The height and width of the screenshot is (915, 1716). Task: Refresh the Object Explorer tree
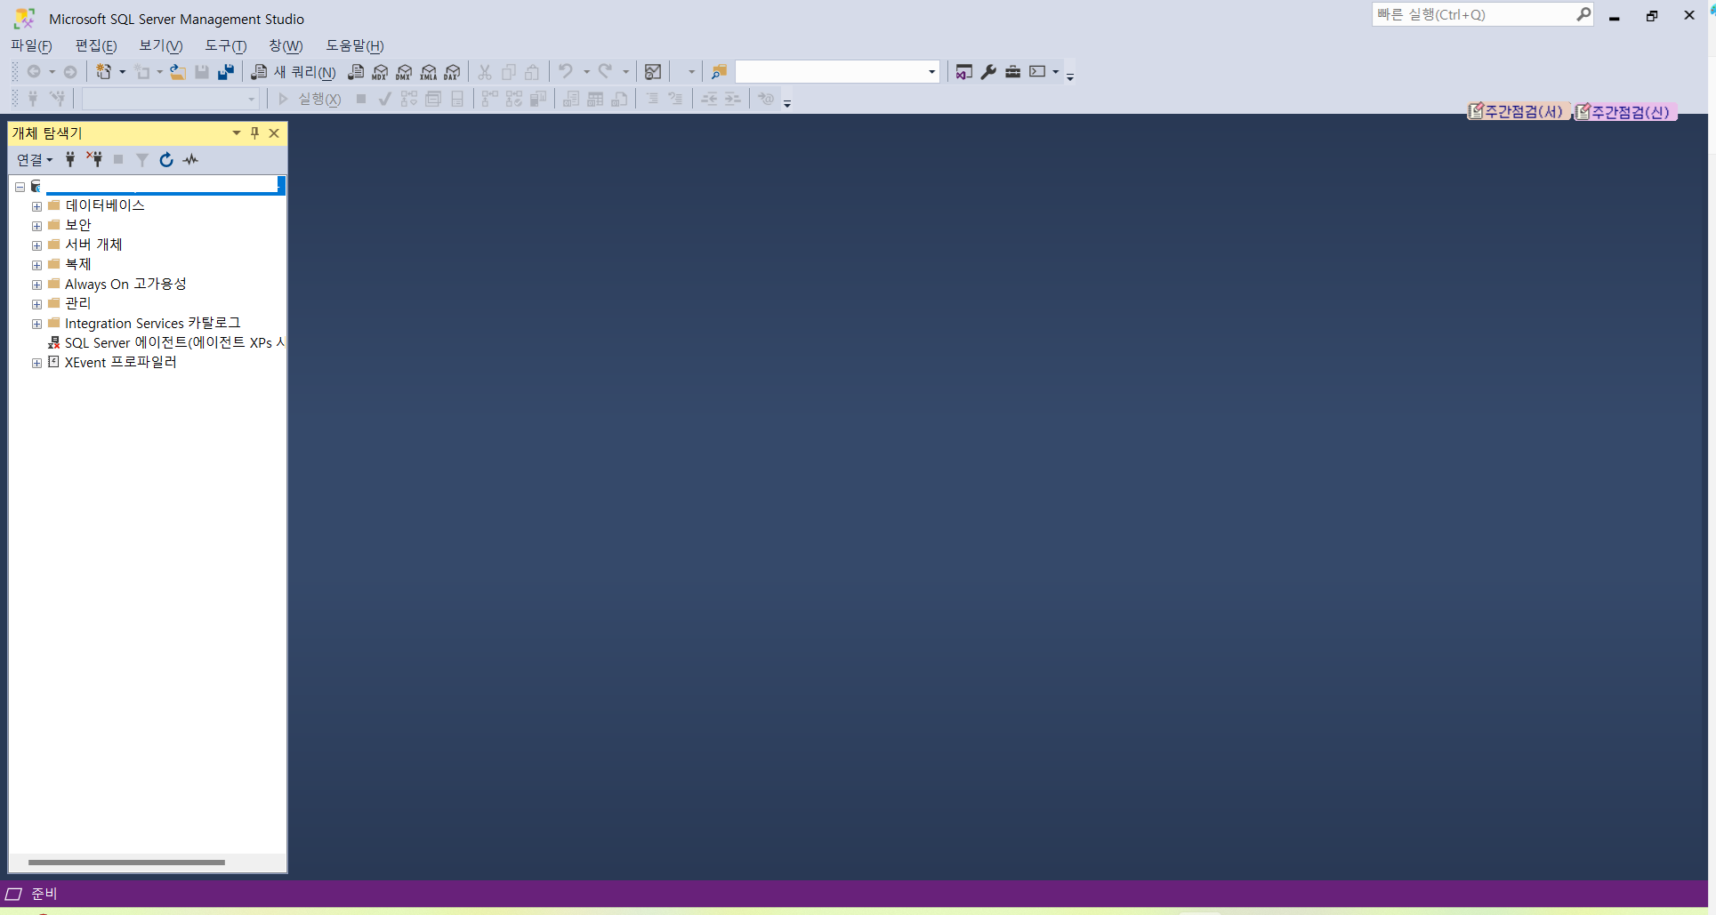pos(166,159)
